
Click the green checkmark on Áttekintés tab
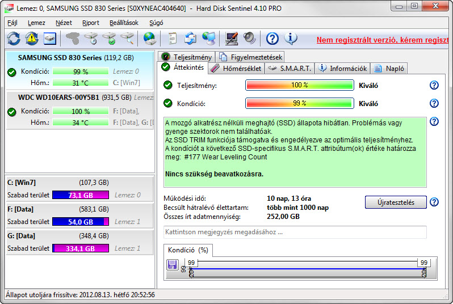point(166,67)
